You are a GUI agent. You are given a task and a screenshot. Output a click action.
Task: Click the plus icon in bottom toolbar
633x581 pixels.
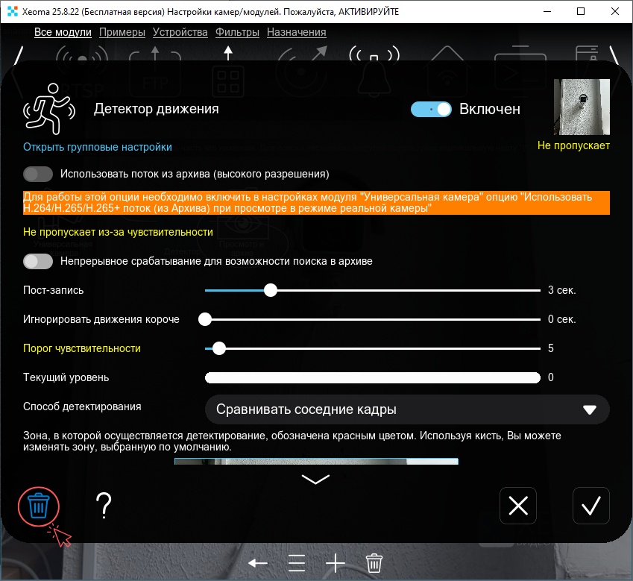point(336,563)
